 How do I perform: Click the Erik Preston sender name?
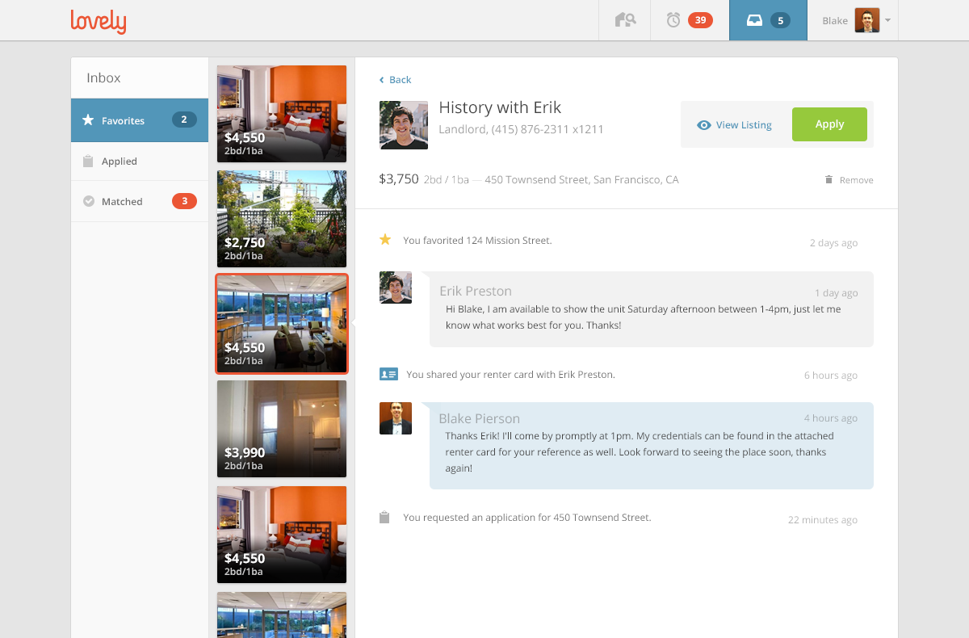coord(476,291)
